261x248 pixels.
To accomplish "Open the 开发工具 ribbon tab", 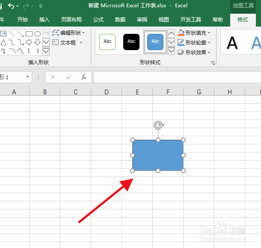I will point(191,20).
